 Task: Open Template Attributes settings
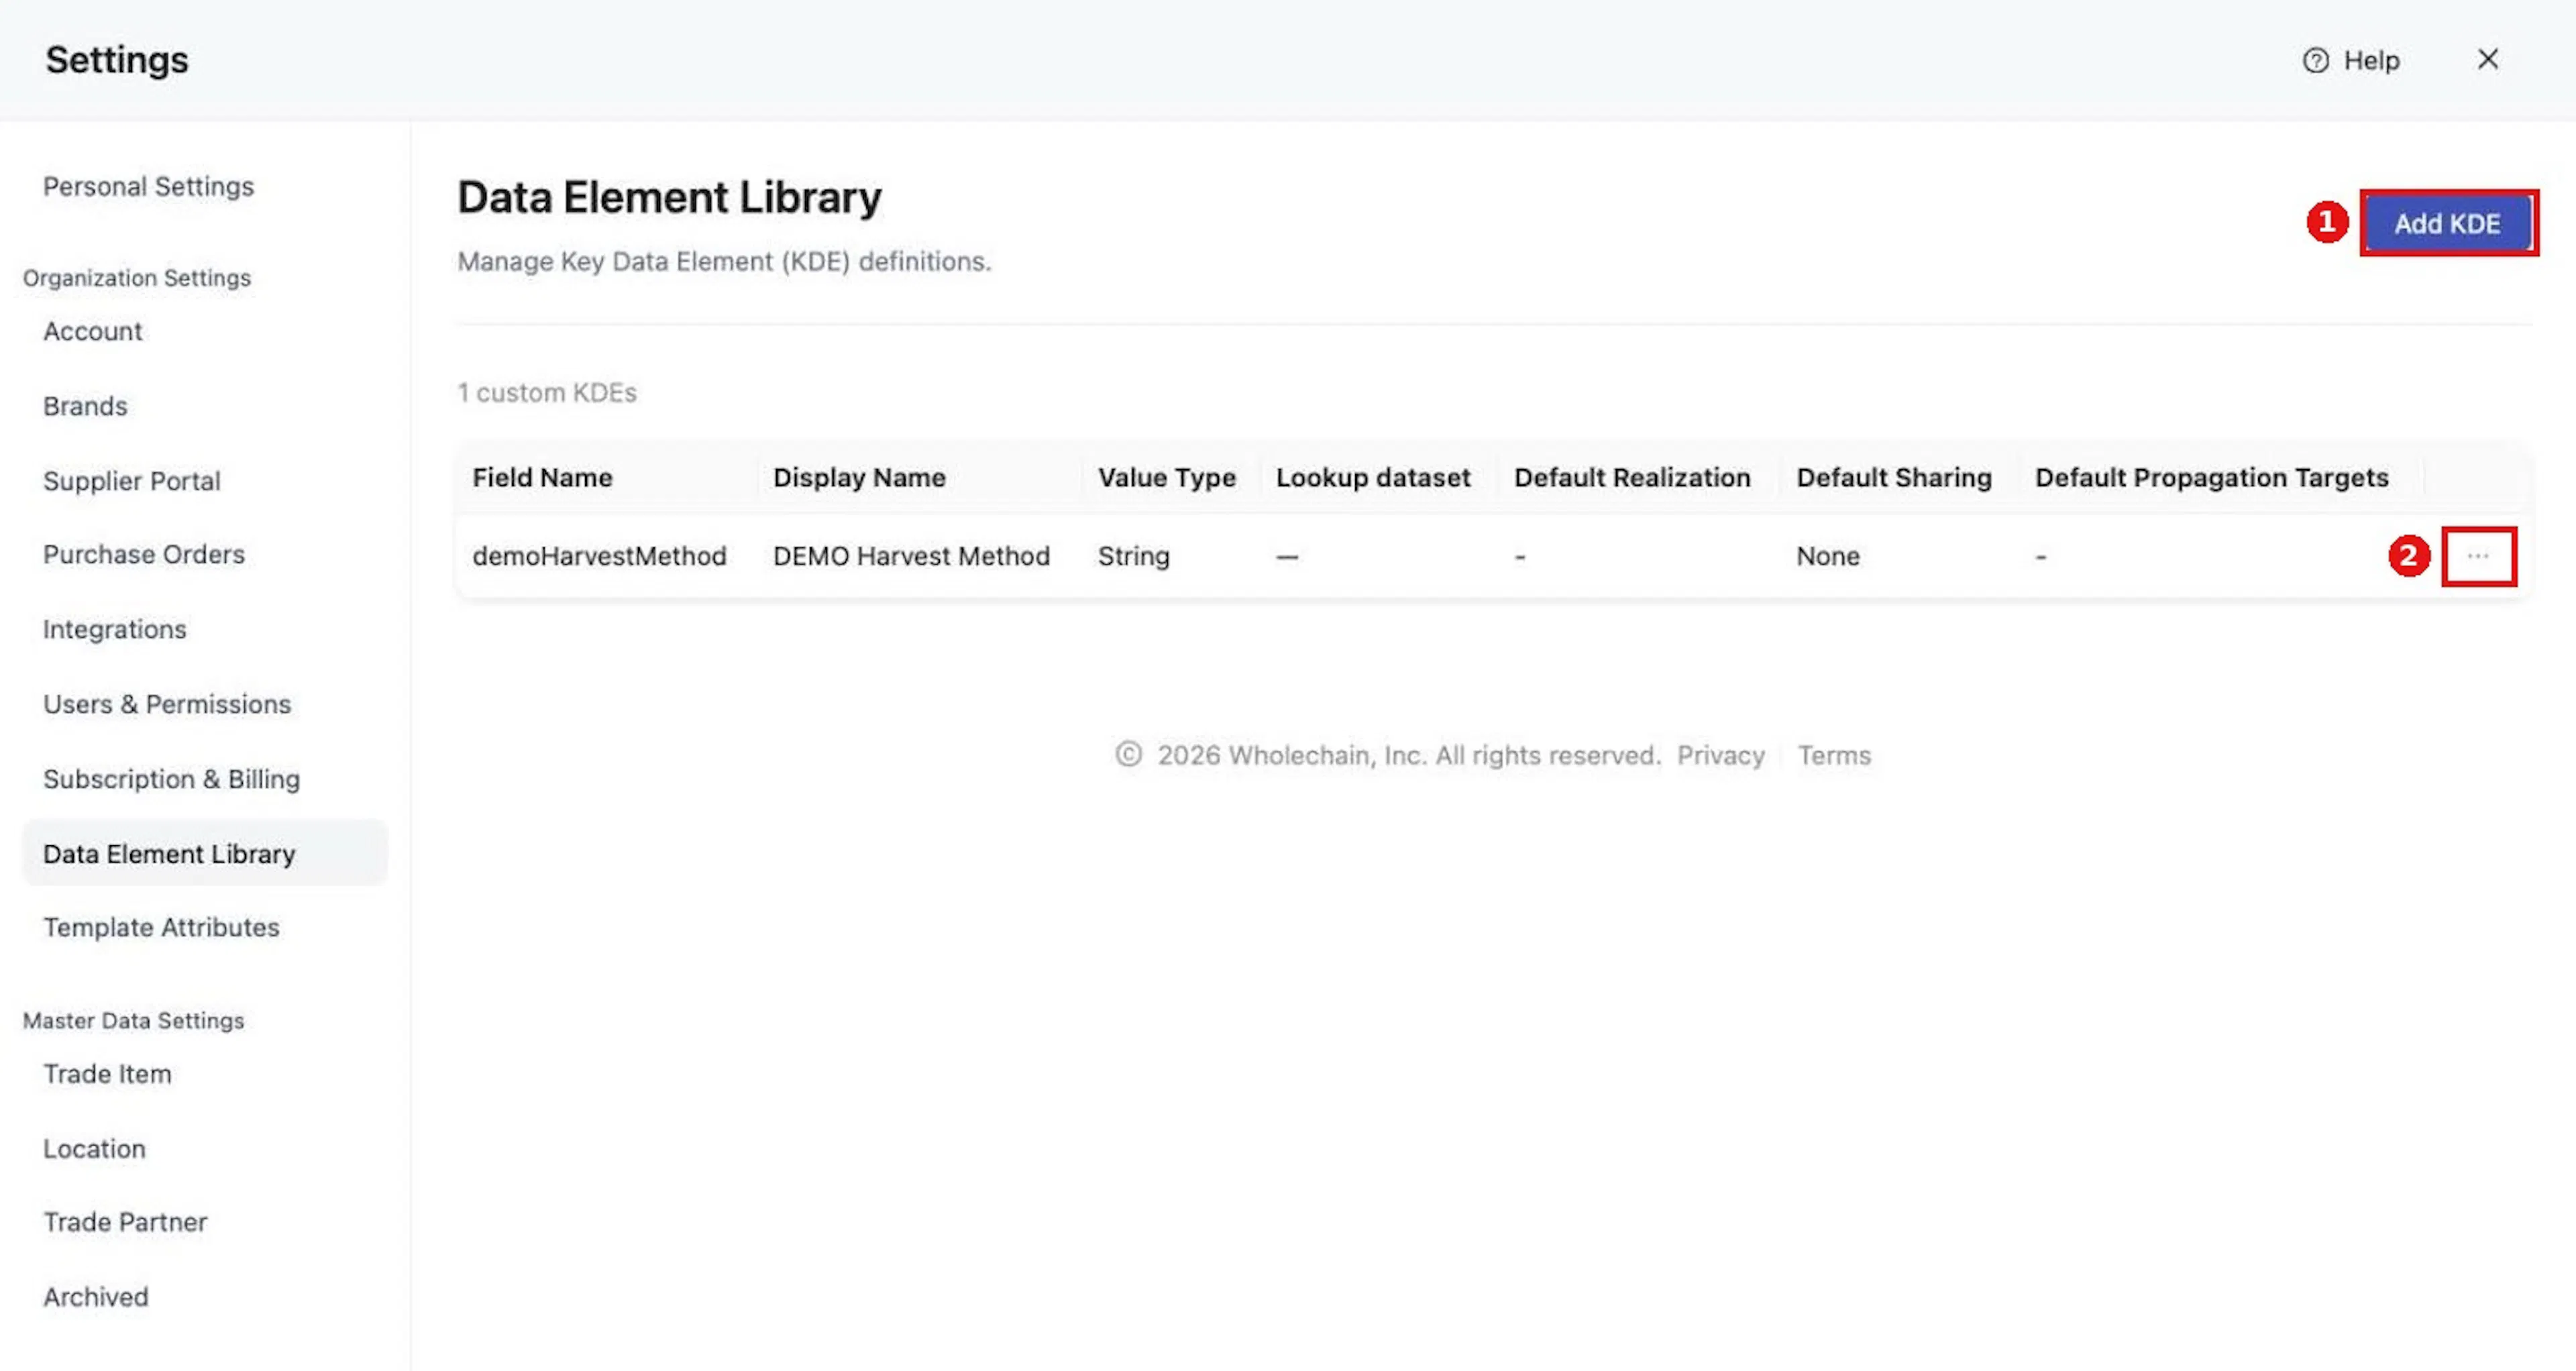click(161, 927)
